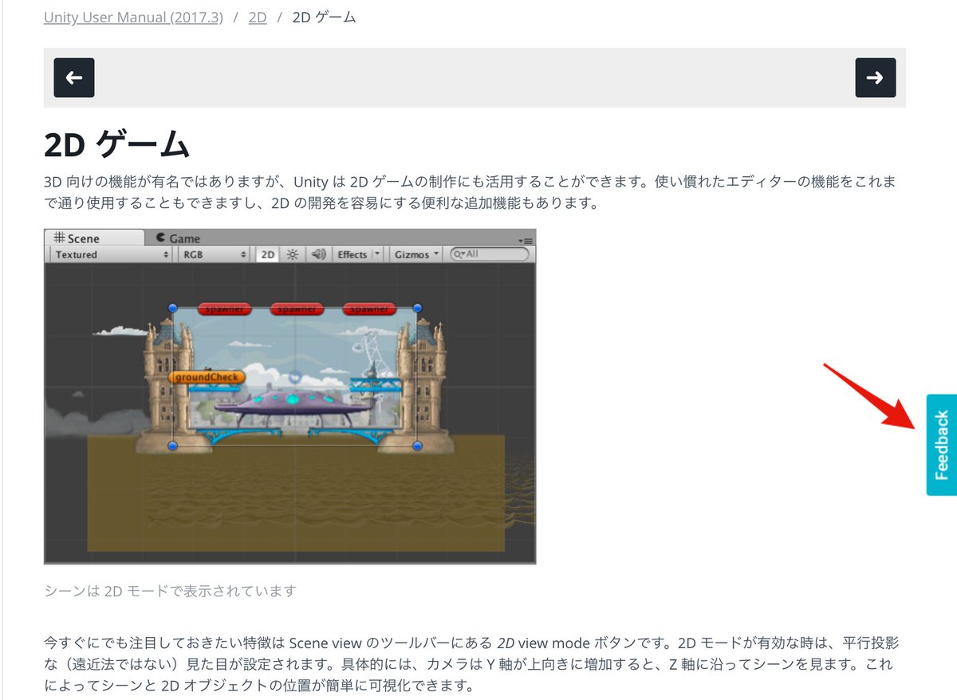
Task: Select the Scene tab in the screenshot
Action: click(94, 238)
